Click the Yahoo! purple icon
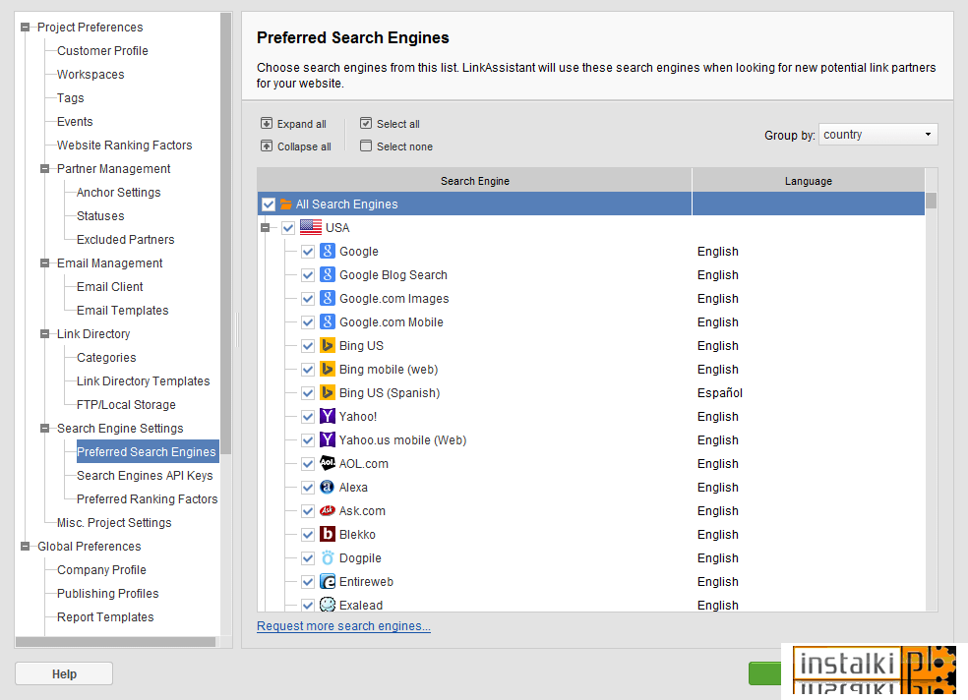This screenshot has height=700, width=968. [328, 416]
